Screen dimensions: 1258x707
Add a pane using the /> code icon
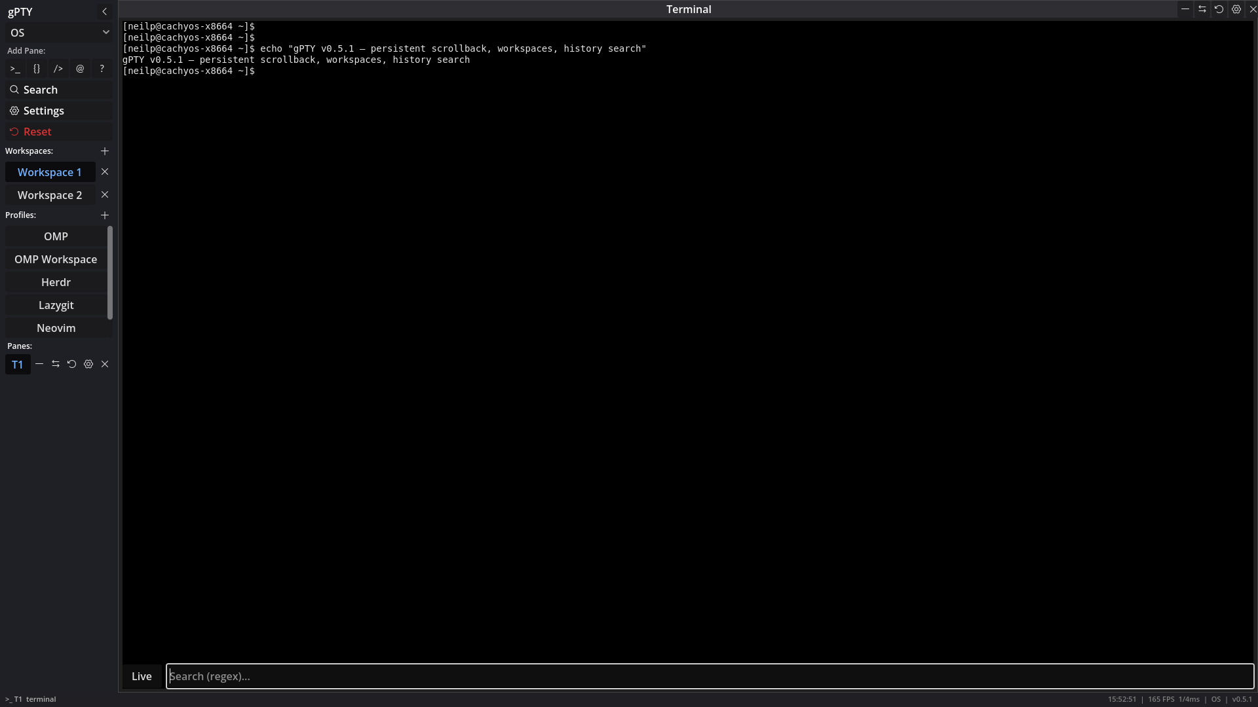[58, 69]
